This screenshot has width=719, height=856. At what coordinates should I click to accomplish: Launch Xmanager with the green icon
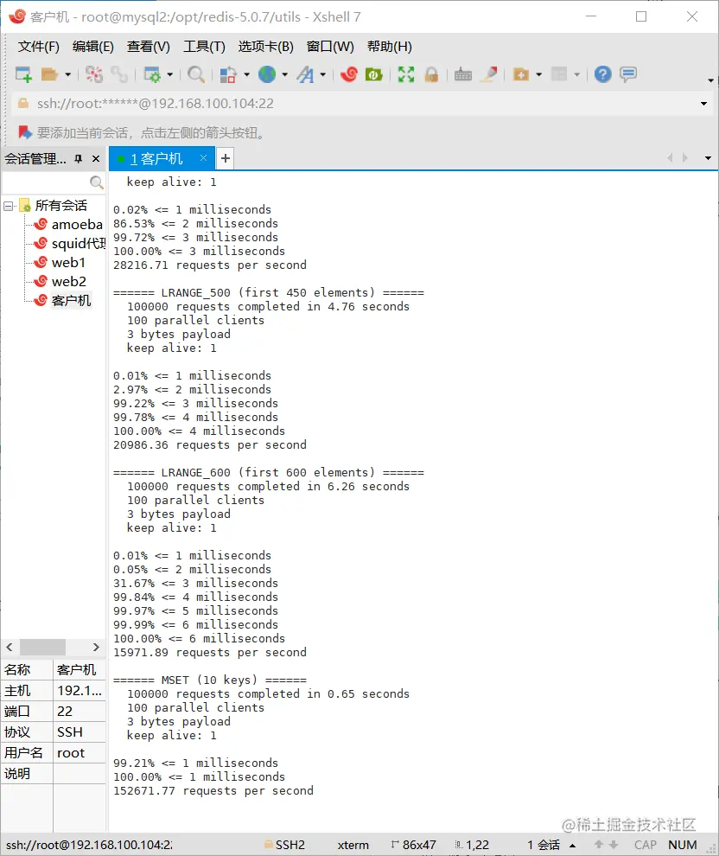point(373,74)
